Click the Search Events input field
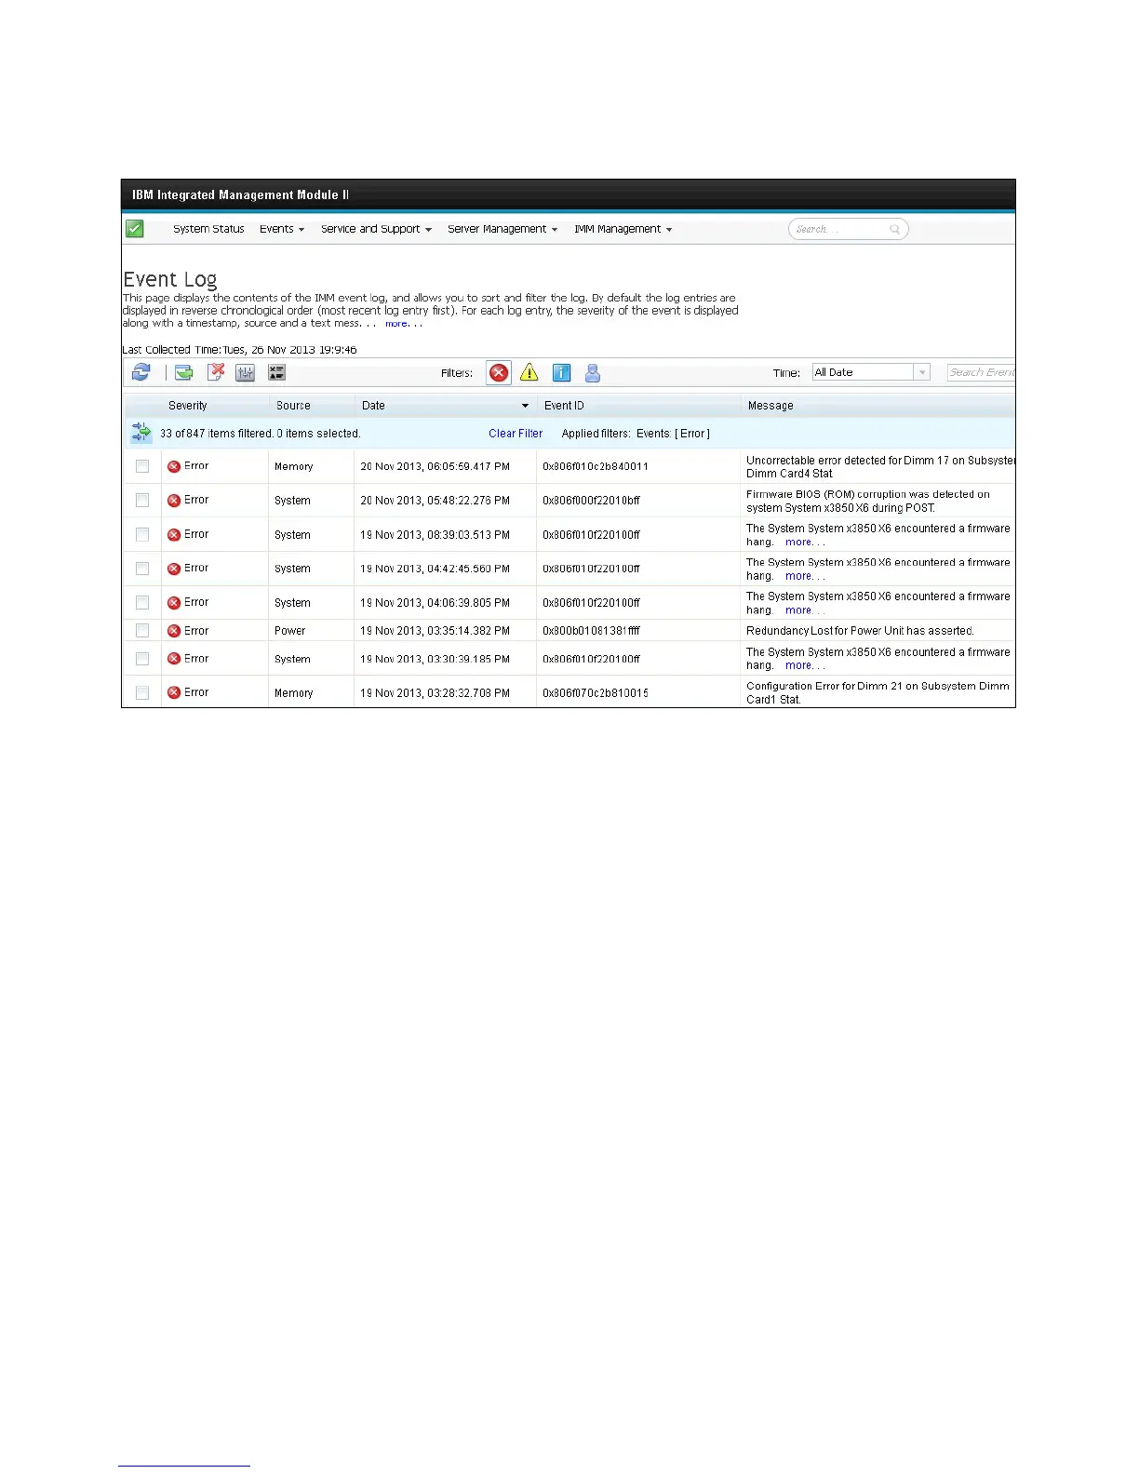 coord(982,372)
